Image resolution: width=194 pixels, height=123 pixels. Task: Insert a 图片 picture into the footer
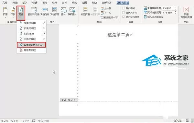click(x=63, y=11)
